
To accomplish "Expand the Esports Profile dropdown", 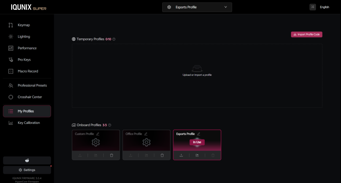I will pos(197,7).
